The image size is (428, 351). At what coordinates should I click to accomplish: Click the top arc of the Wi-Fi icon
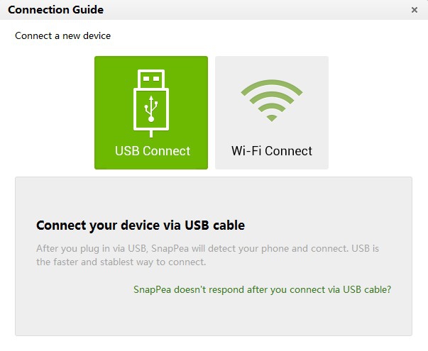point(271,84)
